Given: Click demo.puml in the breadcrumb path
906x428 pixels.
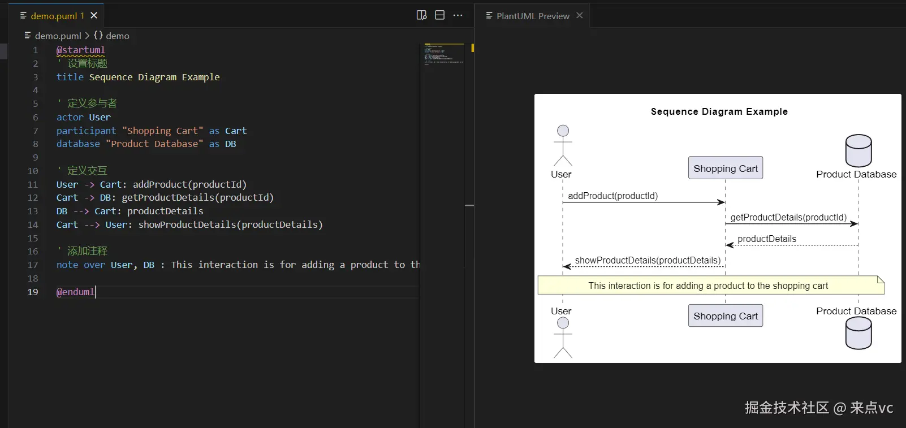Looking at the screenshot, I should pyautogui.click(x=58, y=36).
